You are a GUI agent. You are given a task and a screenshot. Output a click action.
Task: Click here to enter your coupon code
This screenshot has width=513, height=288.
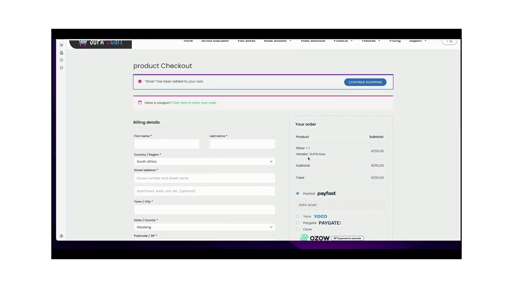click(194, 103)
